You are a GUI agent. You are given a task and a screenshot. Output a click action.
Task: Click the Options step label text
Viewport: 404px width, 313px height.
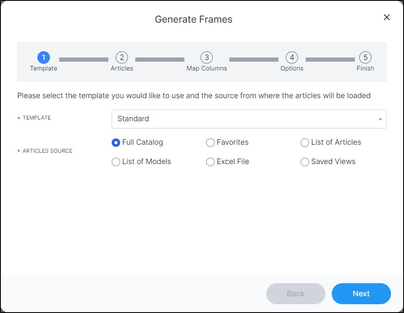click(x=291, y=68)
